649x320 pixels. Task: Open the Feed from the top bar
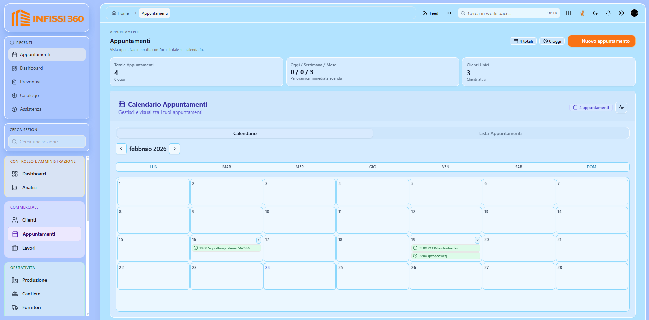pyautogui.click(x=430, y=13)
